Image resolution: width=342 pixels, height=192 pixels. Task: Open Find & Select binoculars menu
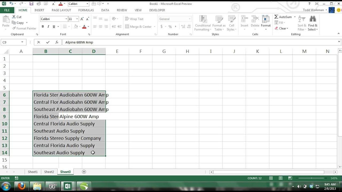pos(313,23)
